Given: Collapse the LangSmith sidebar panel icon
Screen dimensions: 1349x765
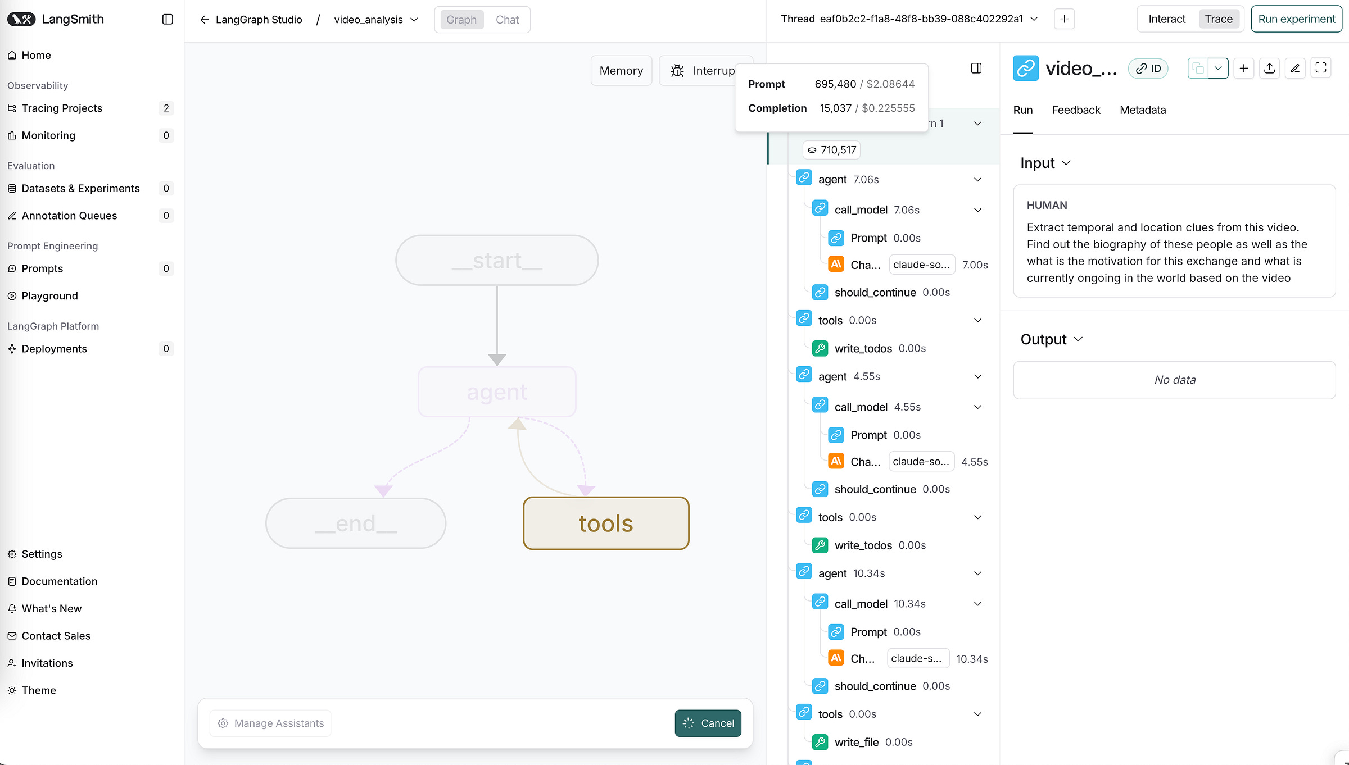Looking at the screenshot, I should (168, 19).
